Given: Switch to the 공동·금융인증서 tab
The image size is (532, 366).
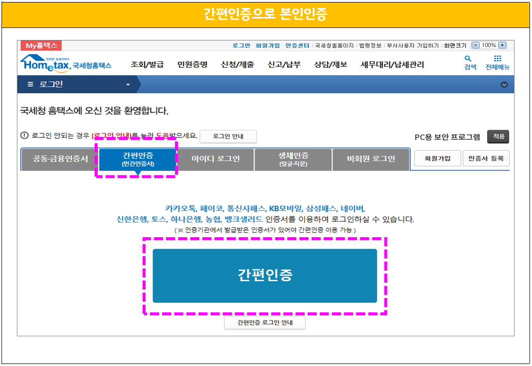Looking at the screenshot, I should [x=61, y=159].
